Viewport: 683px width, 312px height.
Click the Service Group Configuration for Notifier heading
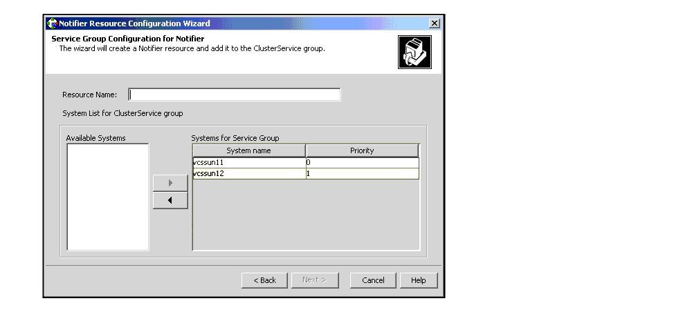click(x=127, y=39)
